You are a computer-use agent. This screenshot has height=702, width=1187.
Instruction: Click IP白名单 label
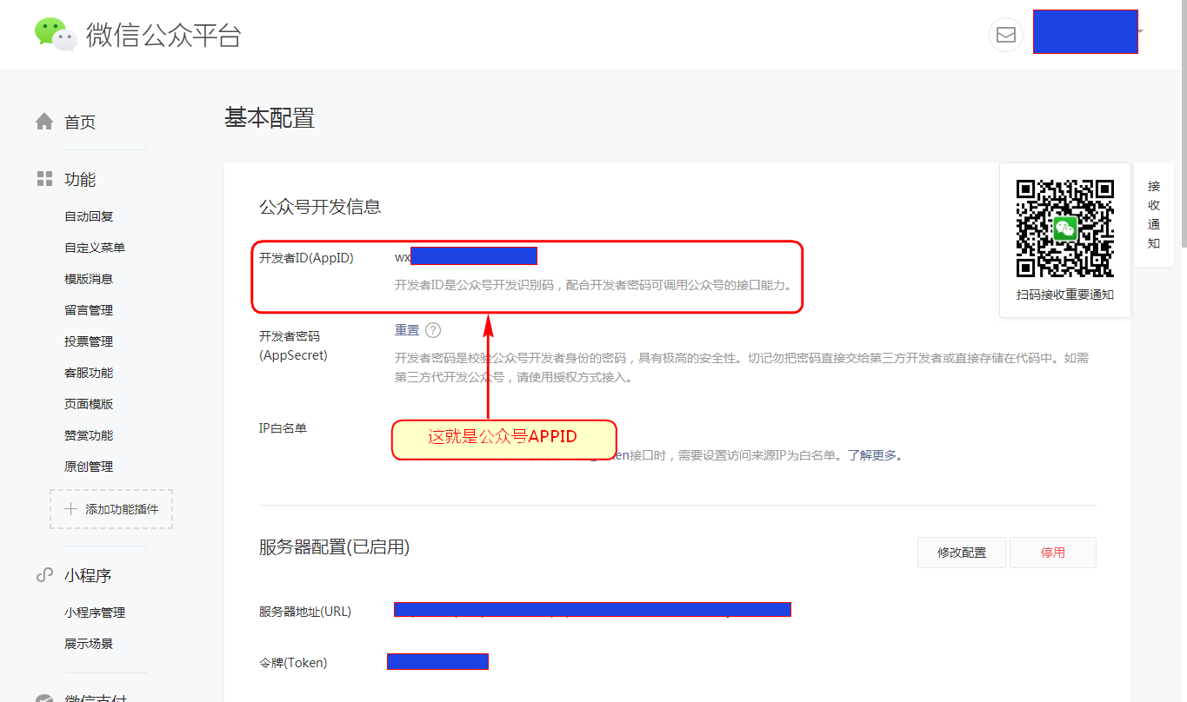coord(283,428)
